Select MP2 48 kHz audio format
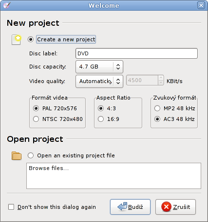Screen dimensions: 208x222 [157, 108]
